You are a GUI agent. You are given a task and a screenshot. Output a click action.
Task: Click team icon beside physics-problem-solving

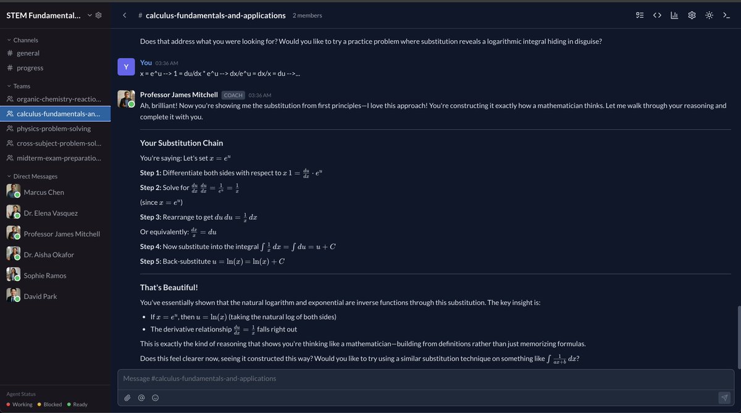pyautogui.click(x=9, y=128)
